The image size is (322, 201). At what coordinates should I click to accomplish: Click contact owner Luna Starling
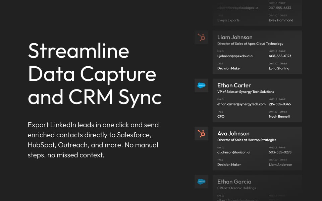coord(279,68)
